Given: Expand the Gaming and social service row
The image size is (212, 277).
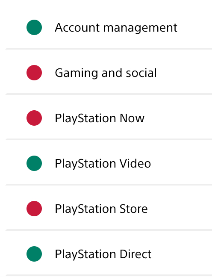Looking at the screenshot, I should point(109,72).
